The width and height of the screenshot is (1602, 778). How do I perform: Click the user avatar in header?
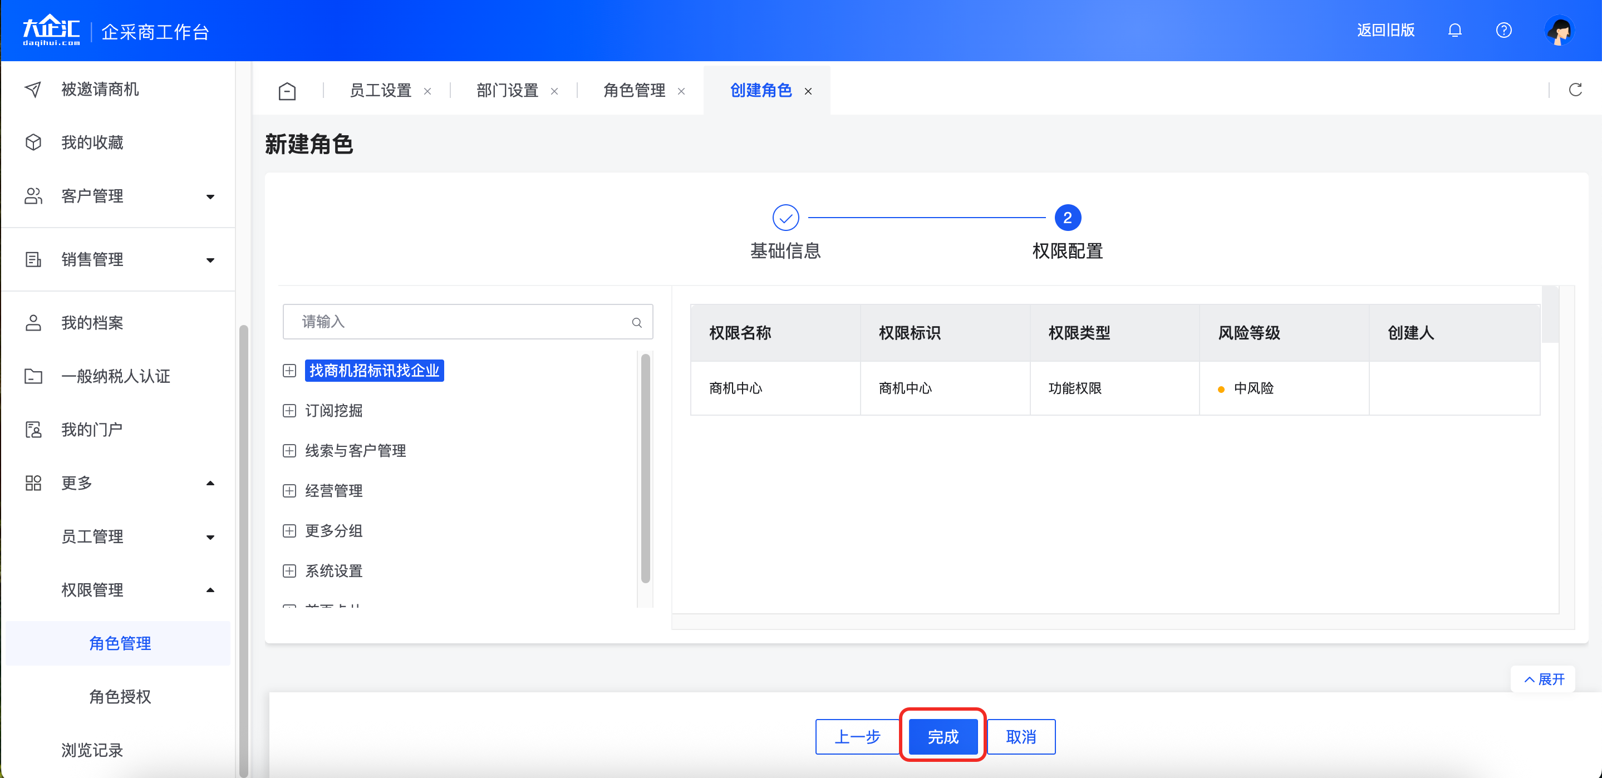[x=1559, y=31]
